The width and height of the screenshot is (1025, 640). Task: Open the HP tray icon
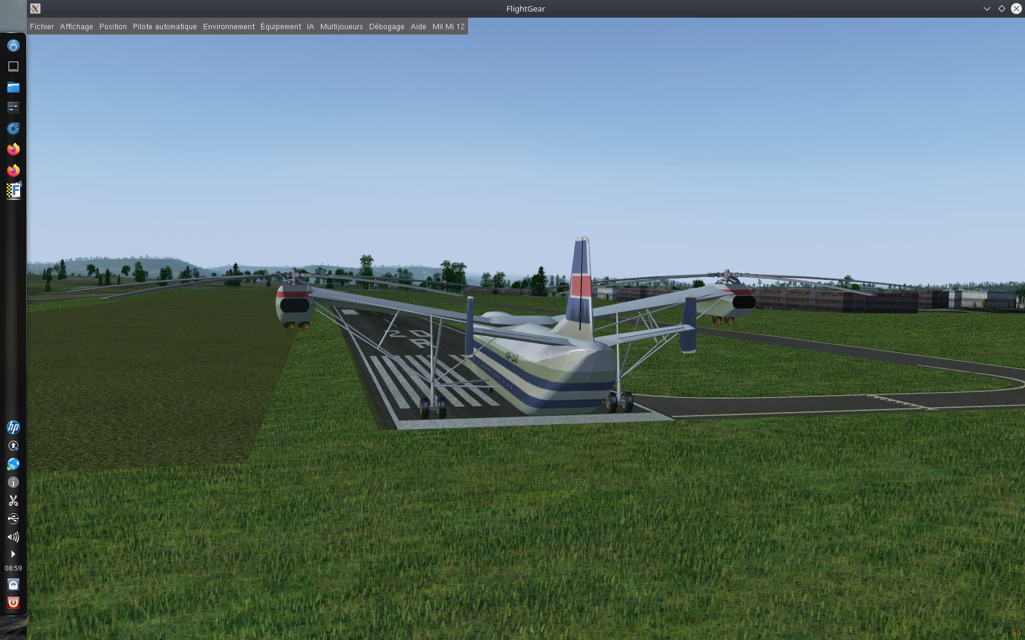(13, 427)
